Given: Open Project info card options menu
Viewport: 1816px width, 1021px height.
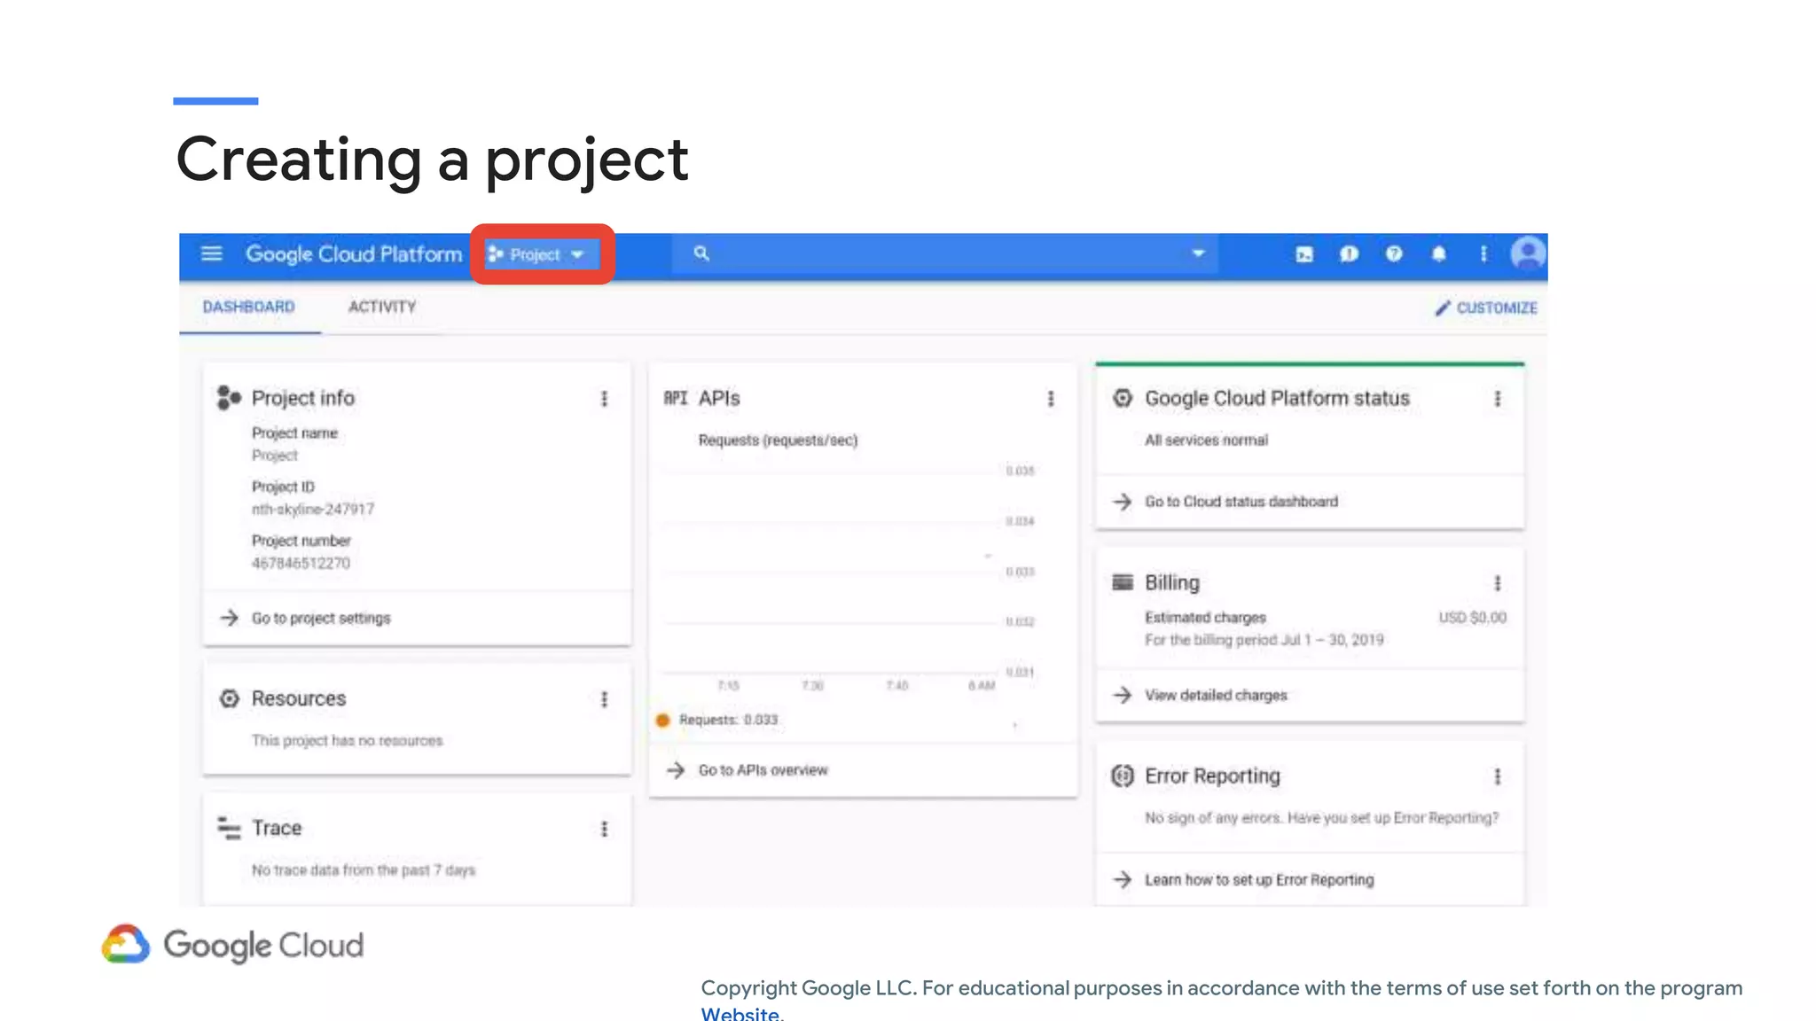Looking at the screenshot, I should point(605,399).
